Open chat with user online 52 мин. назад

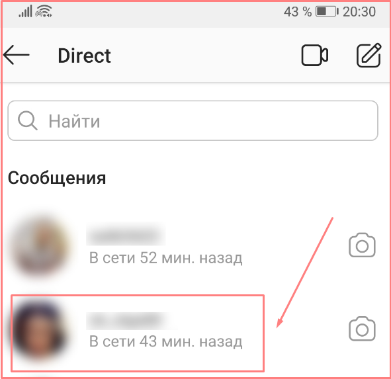coord(175,245)
